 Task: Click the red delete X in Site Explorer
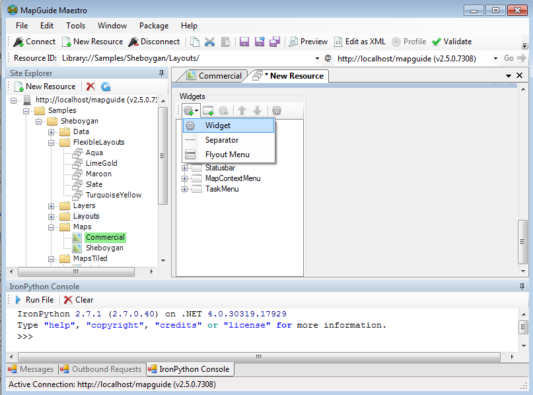90,87
